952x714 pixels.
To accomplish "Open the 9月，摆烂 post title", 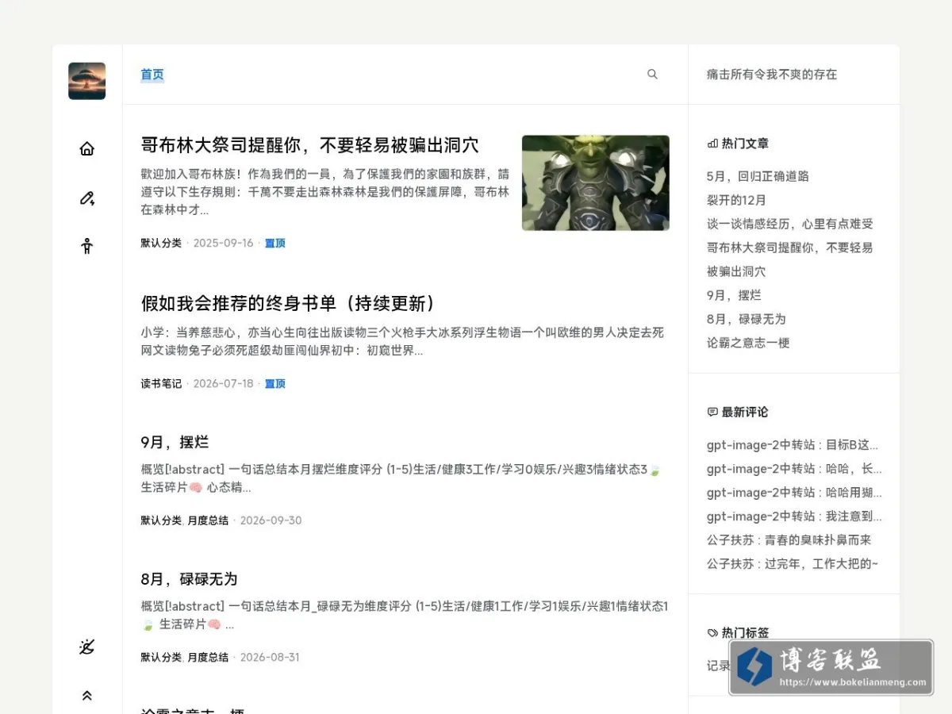I will [x=175, y=442].
